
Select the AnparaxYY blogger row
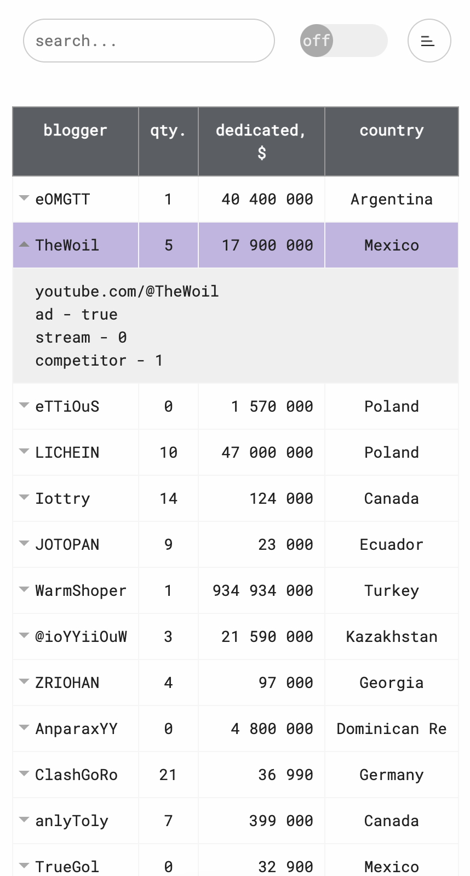point(236,729)
